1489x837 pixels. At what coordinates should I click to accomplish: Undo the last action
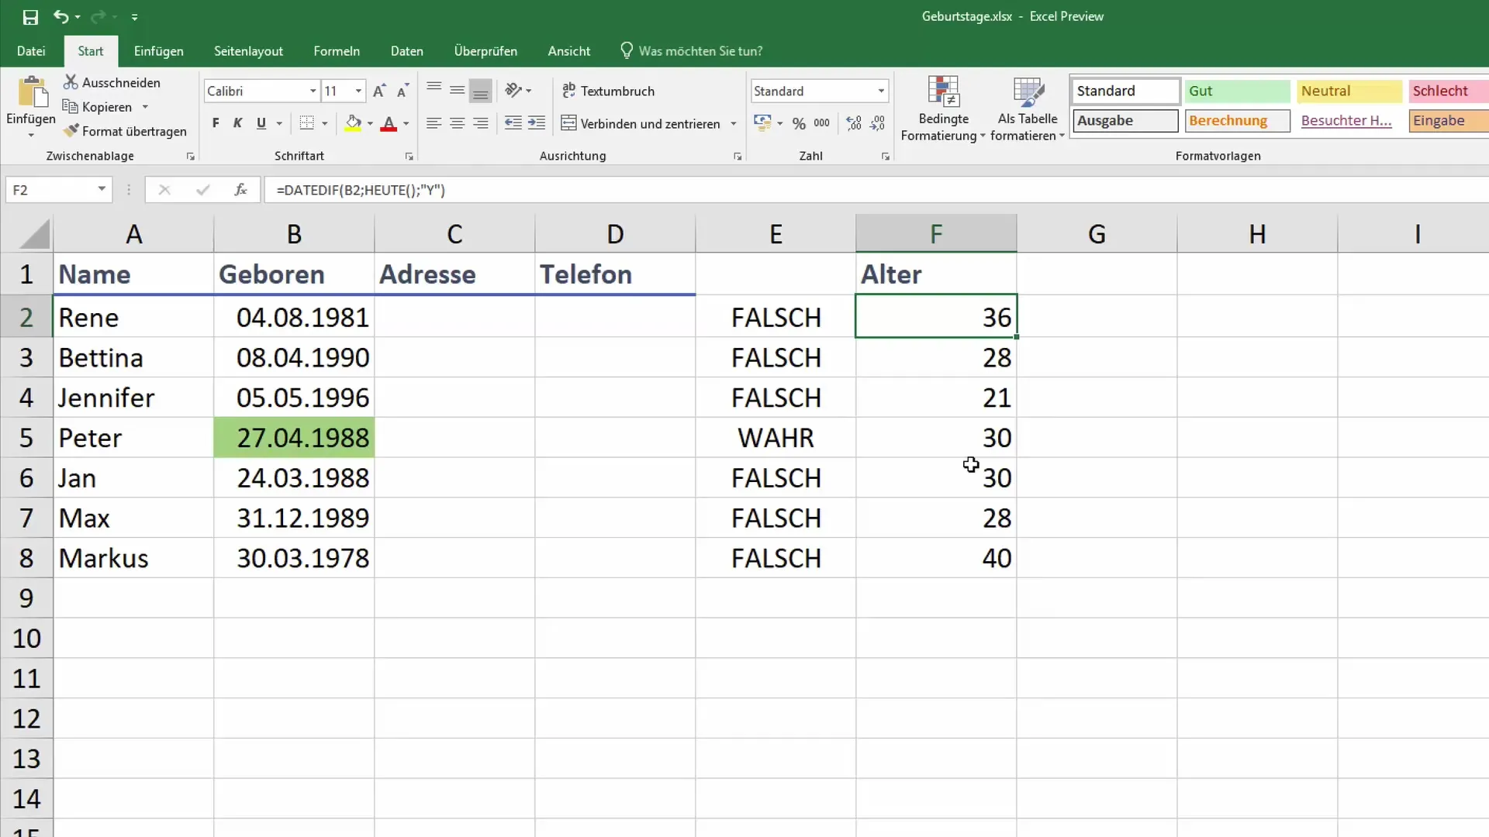(x=60, y=16)
